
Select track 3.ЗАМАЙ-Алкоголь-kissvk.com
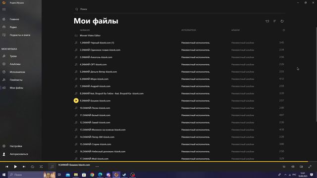179,57
